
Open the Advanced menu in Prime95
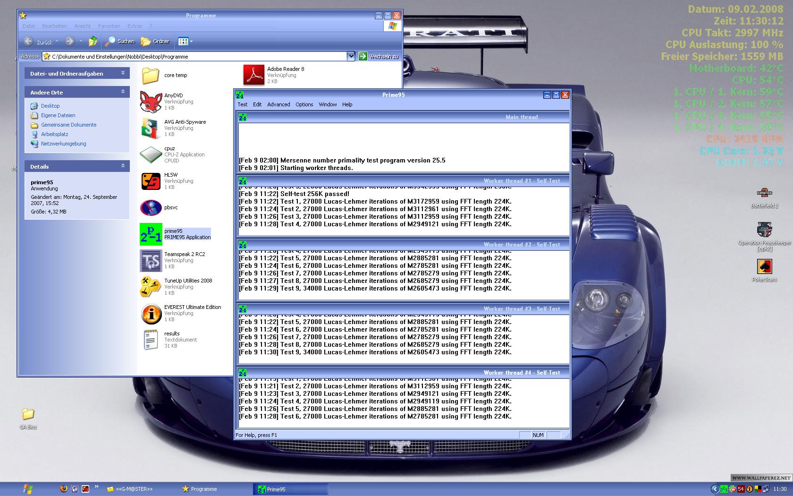pyautogui.click(x=278, y=104)
